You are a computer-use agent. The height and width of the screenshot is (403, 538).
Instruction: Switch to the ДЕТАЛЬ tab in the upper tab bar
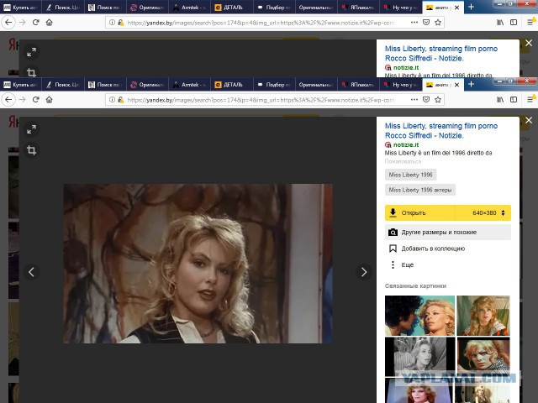pos(233,8)
